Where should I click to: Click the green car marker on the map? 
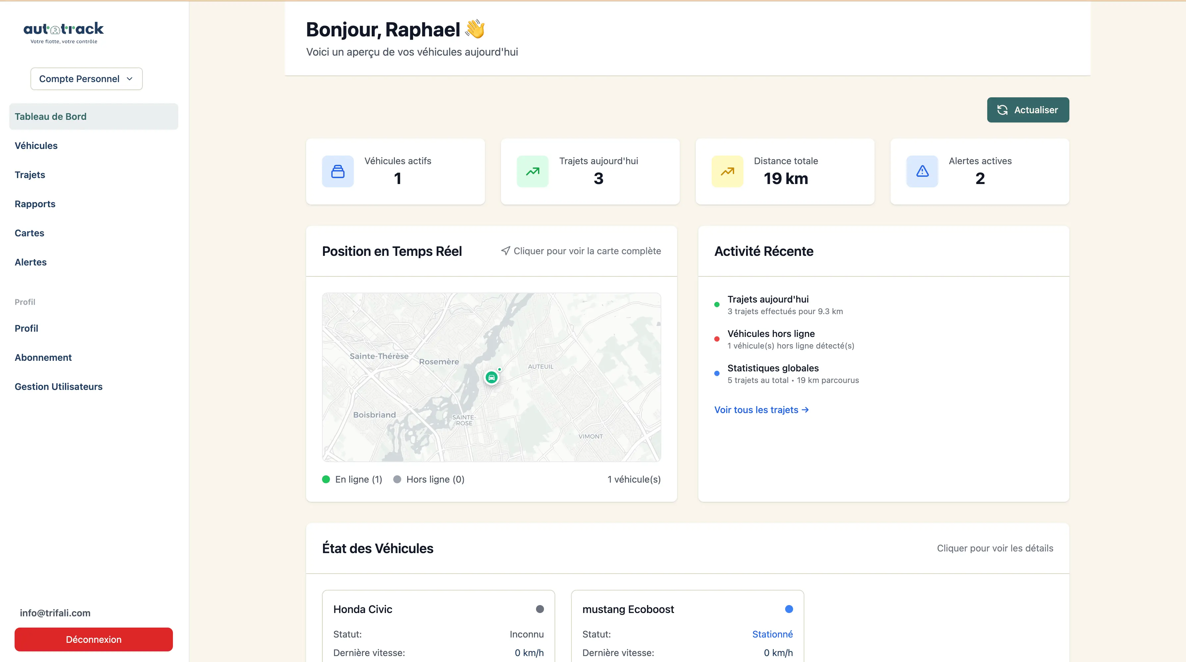click(491, 378)
